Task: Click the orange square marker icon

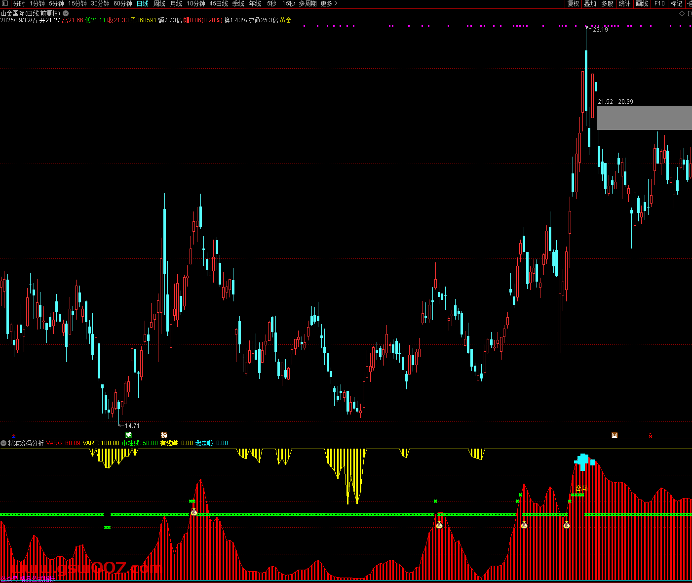Action: point(615,435)
